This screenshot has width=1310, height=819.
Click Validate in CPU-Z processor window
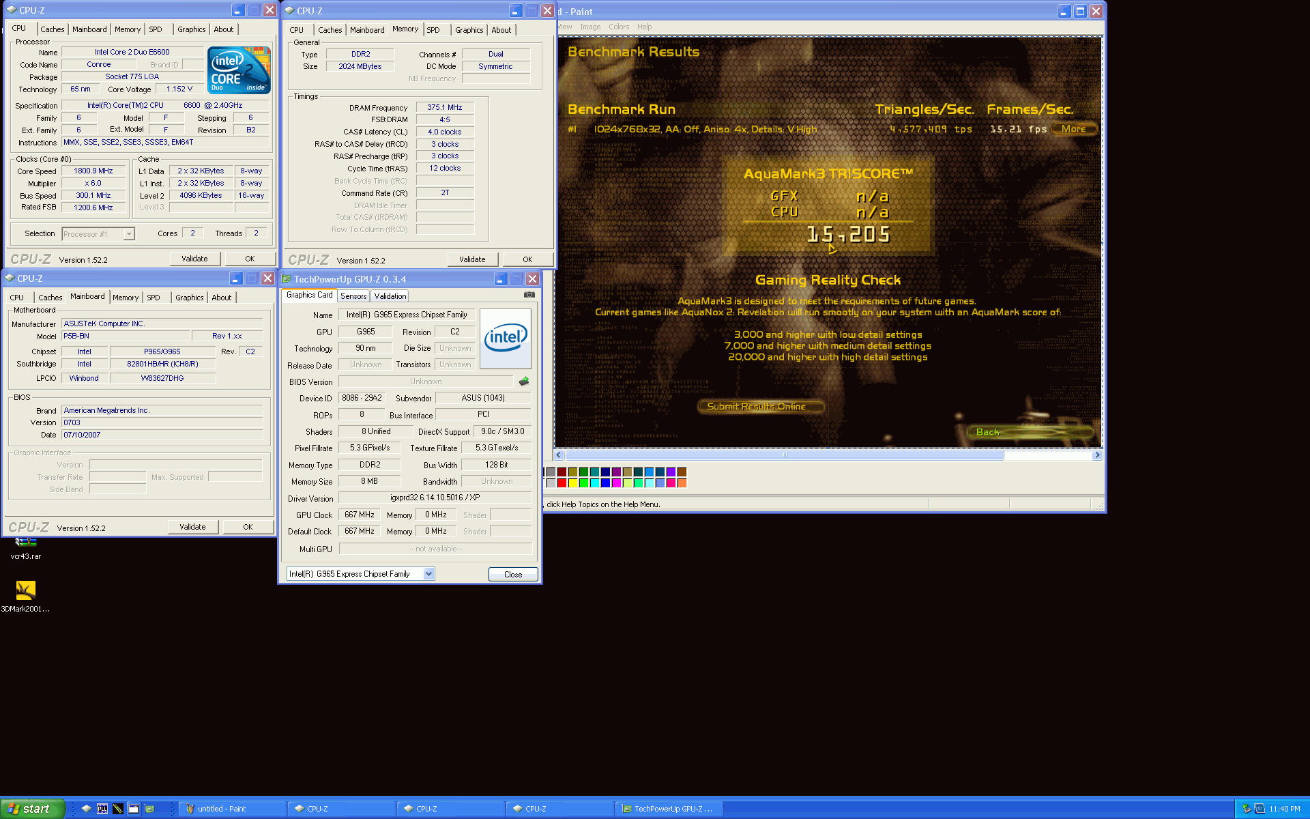[x=194, y=259]
